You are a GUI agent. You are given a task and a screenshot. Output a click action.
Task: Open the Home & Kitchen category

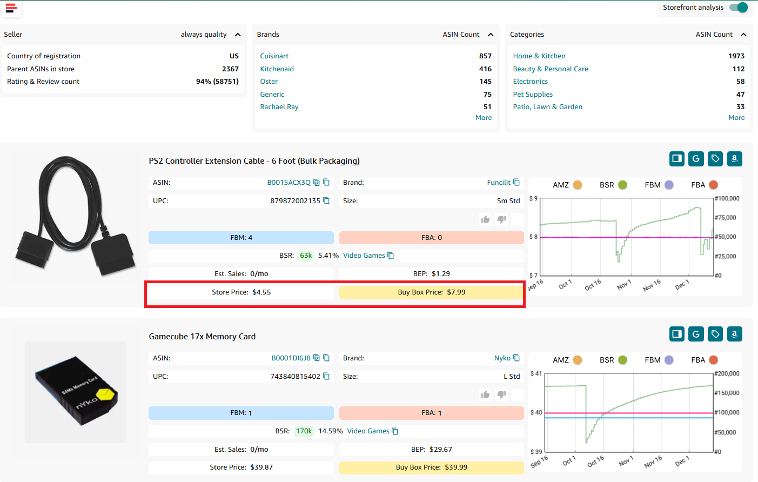[539, 56]
